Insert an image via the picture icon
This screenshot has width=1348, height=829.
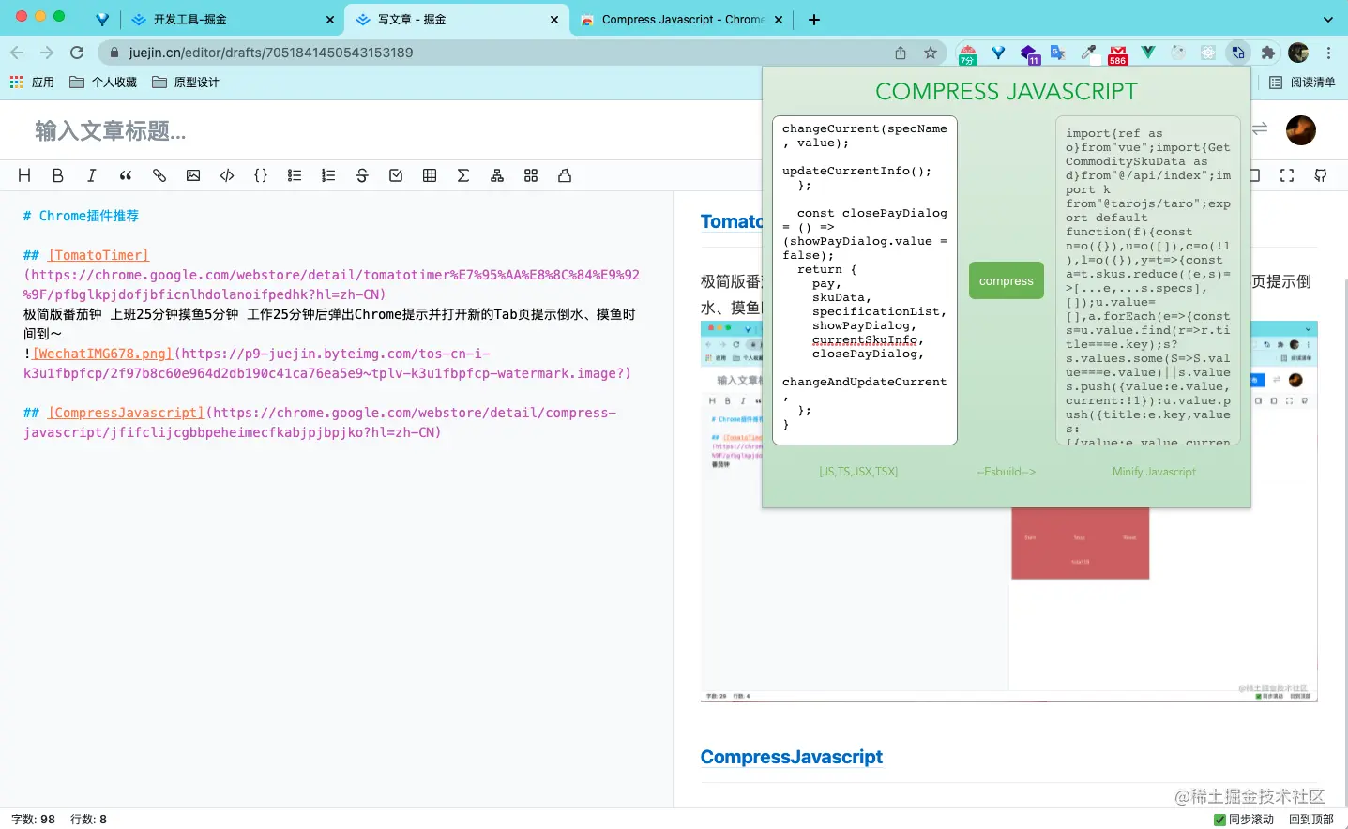pyautogui.click(x=193, y=175)
